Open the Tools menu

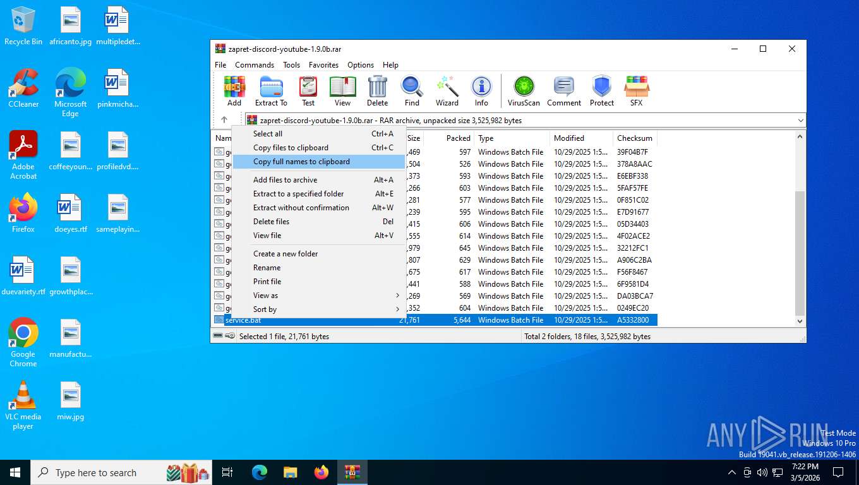point(292,64)
